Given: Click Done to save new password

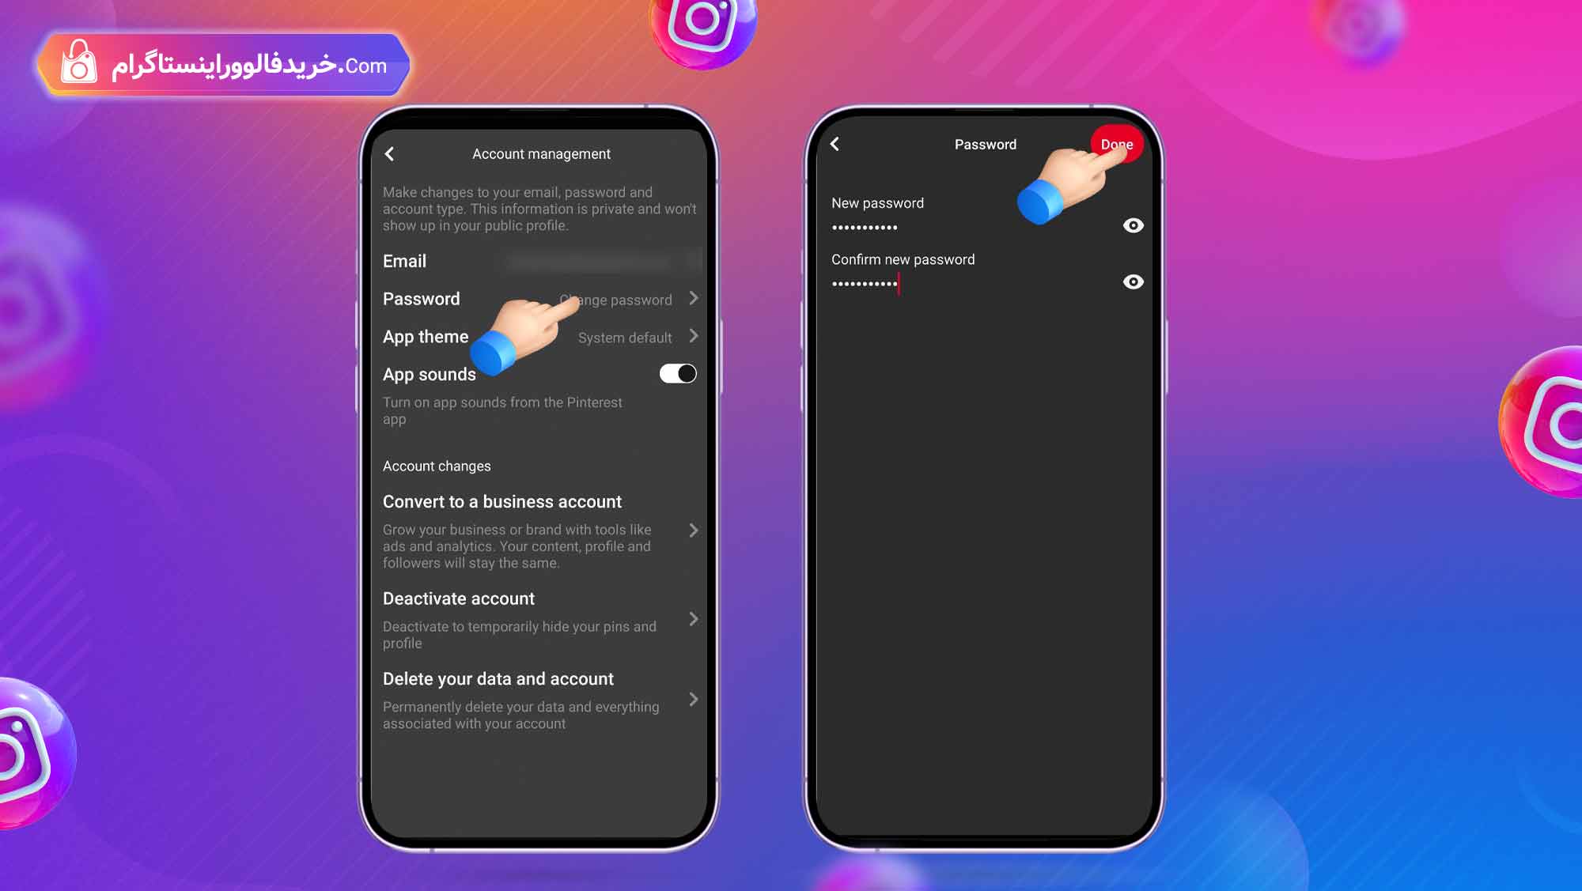Looking at the screenshot, I should (1117, 145).
